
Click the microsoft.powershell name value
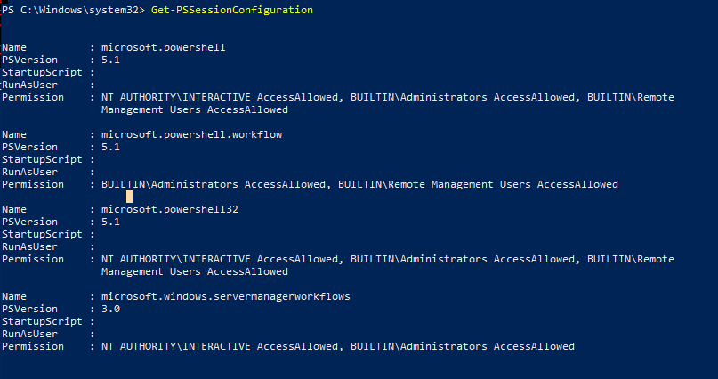pyautogui.click(x=164, y=48)
